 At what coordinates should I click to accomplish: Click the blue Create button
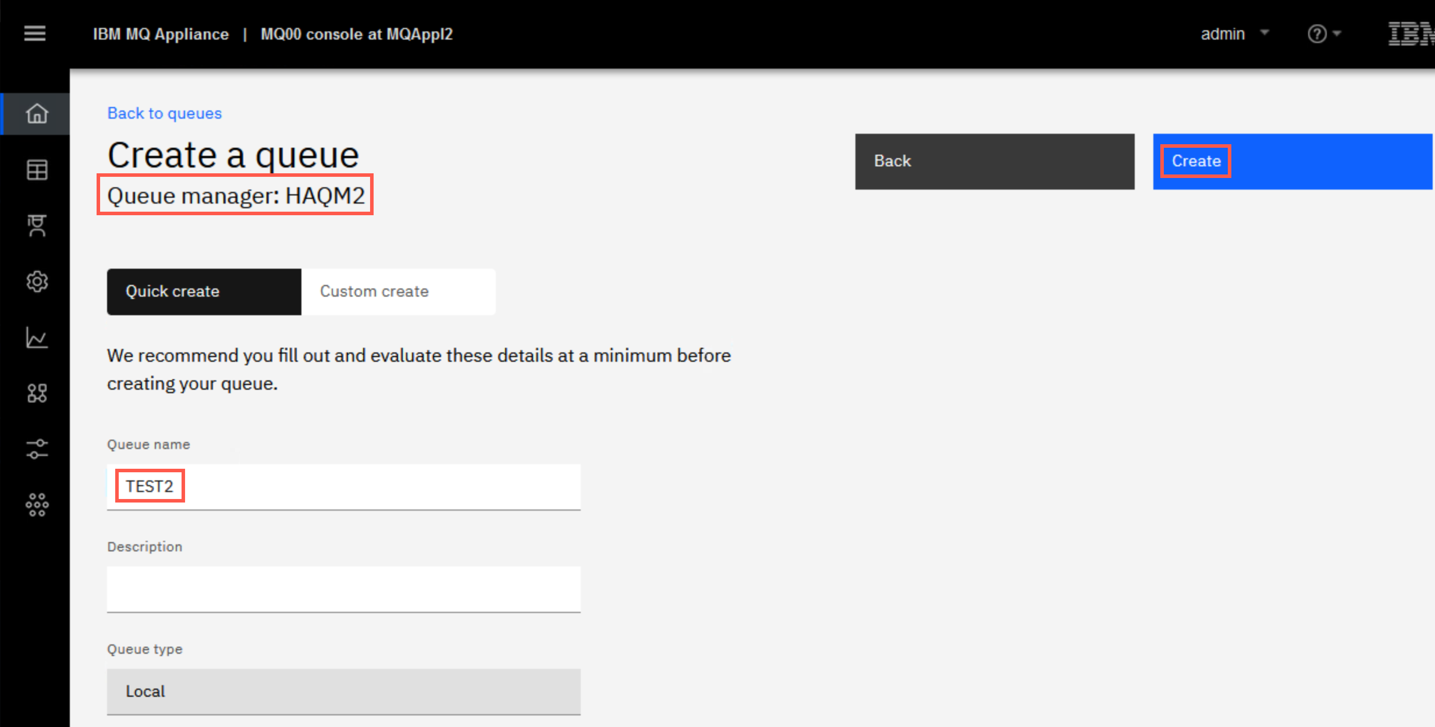1292,161
